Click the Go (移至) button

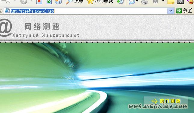184,11
